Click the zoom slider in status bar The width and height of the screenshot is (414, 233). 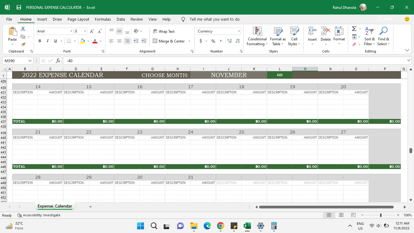click(381, 215)
